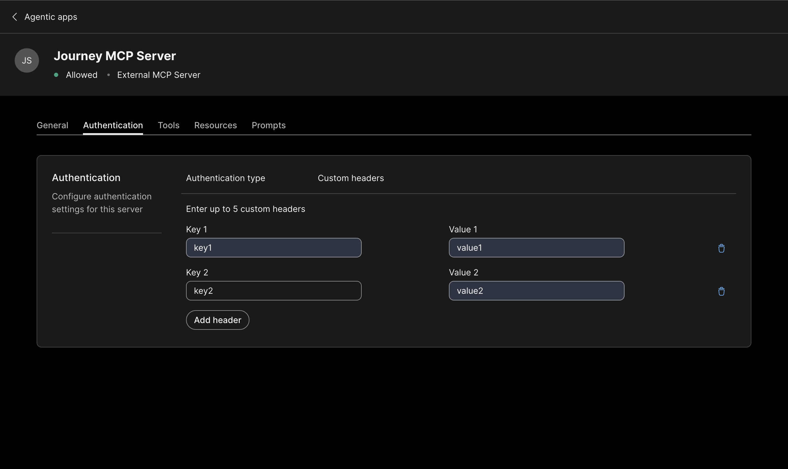Viewport: 788px width, 469px height.
Task: Delete the key2 header using its trash icon
Action: click(722, 291)
